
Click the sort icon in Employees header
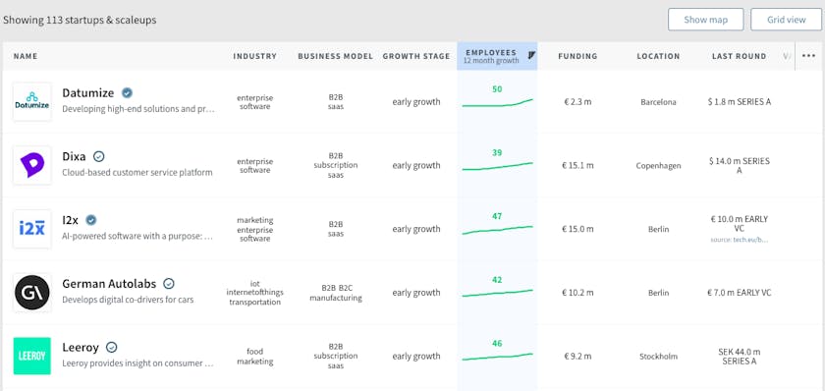tap(531, 55)
